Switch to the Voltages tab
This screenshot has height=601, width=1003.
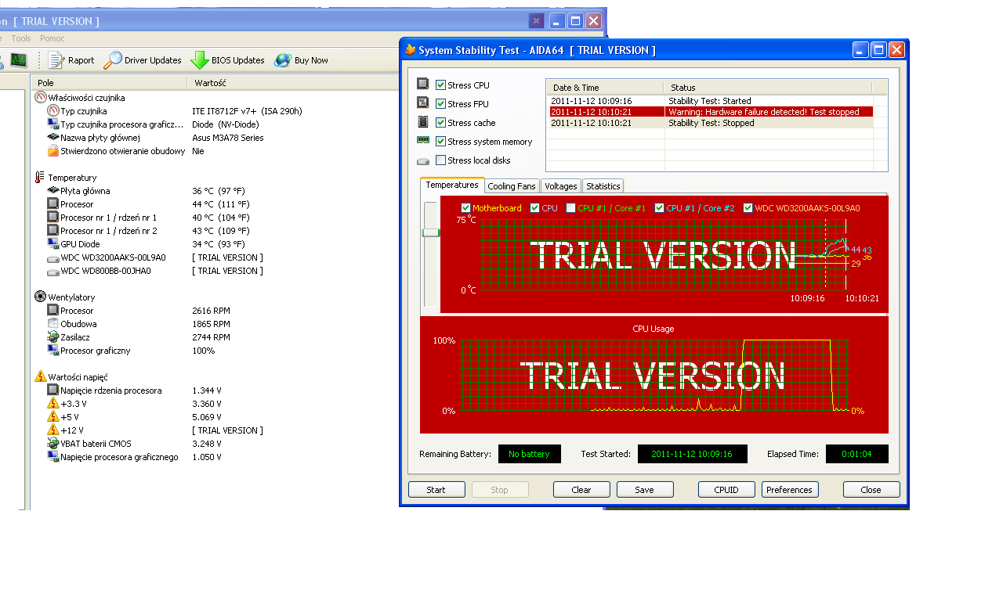561,186
